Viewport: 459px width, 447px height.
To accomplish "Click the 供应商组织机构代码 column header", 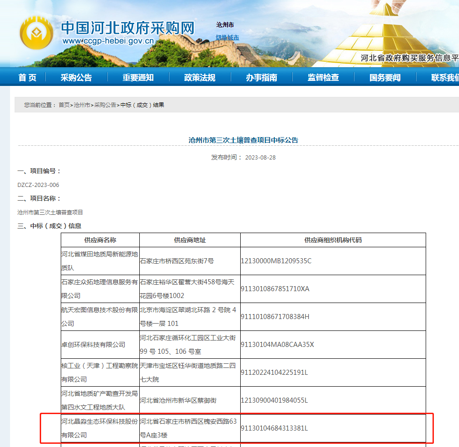I will tap(333, 240).
